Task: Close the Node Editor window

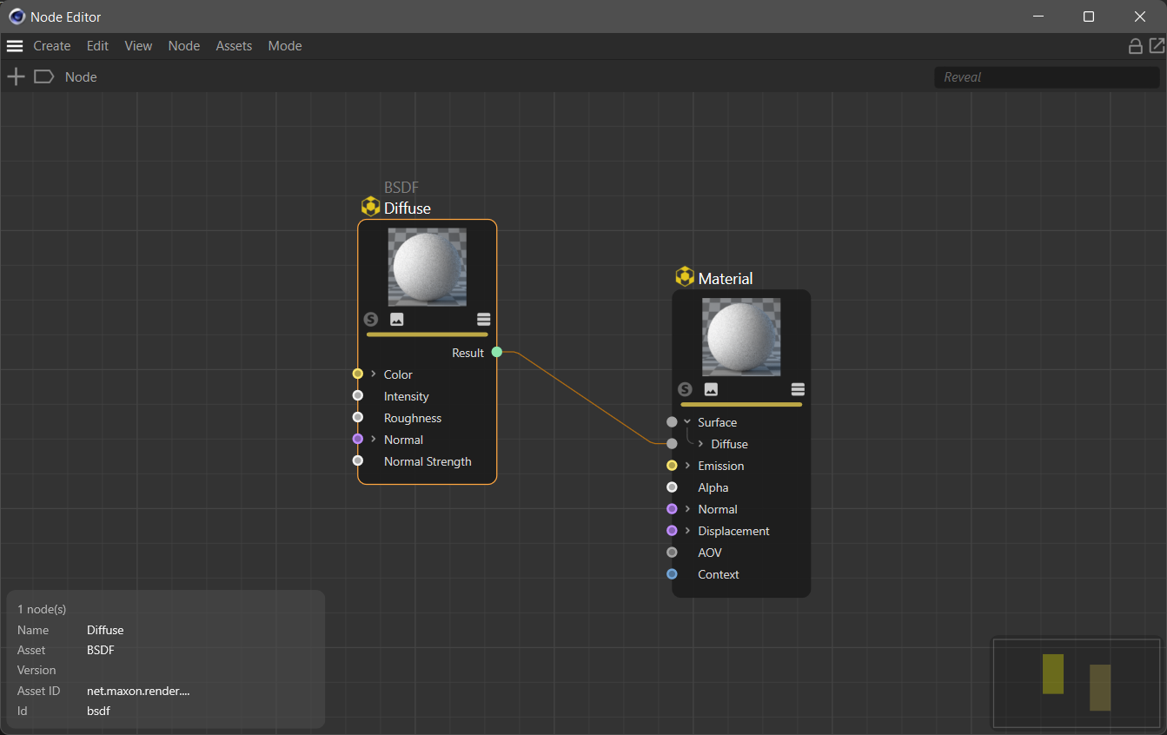Action: point(1140,17)
